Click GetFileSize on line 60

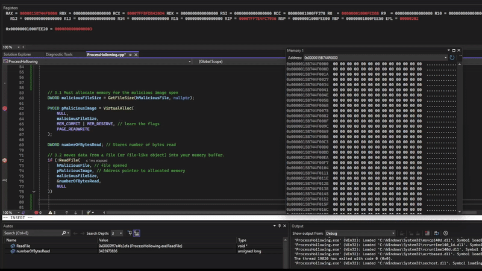tap(120, 98)
